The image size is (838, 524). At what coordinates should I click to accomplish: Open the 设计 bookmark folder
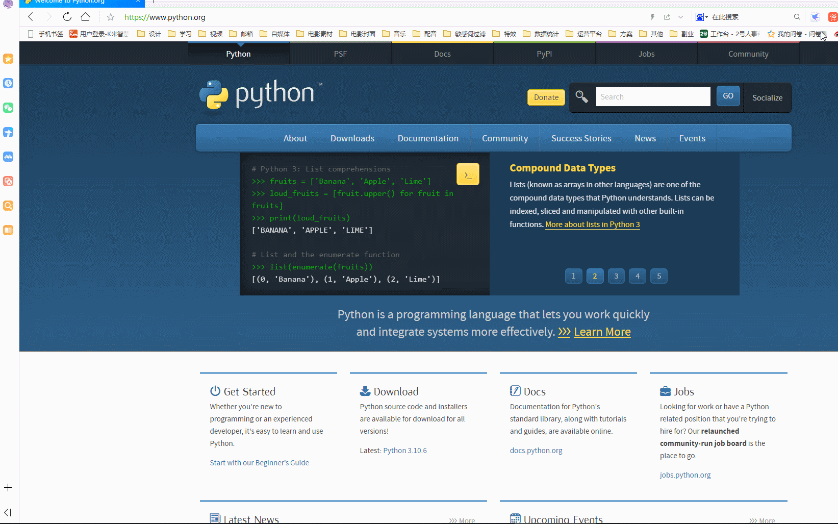click(149, 34)
